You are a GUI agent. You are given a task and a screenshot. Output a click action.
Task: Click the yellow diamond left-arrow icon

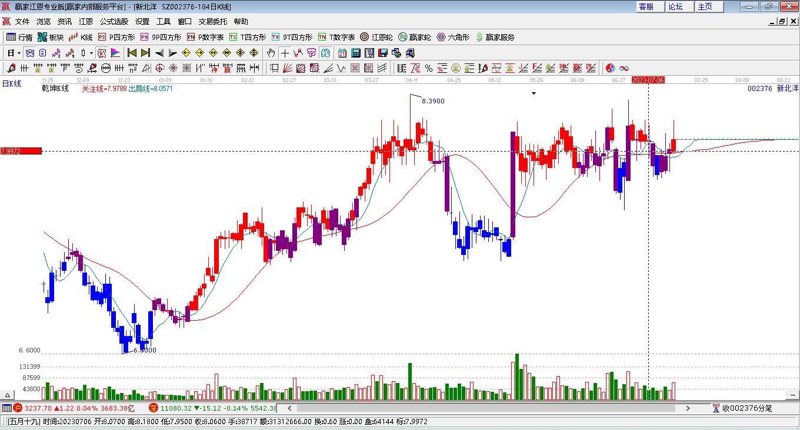tap(186, 53)
